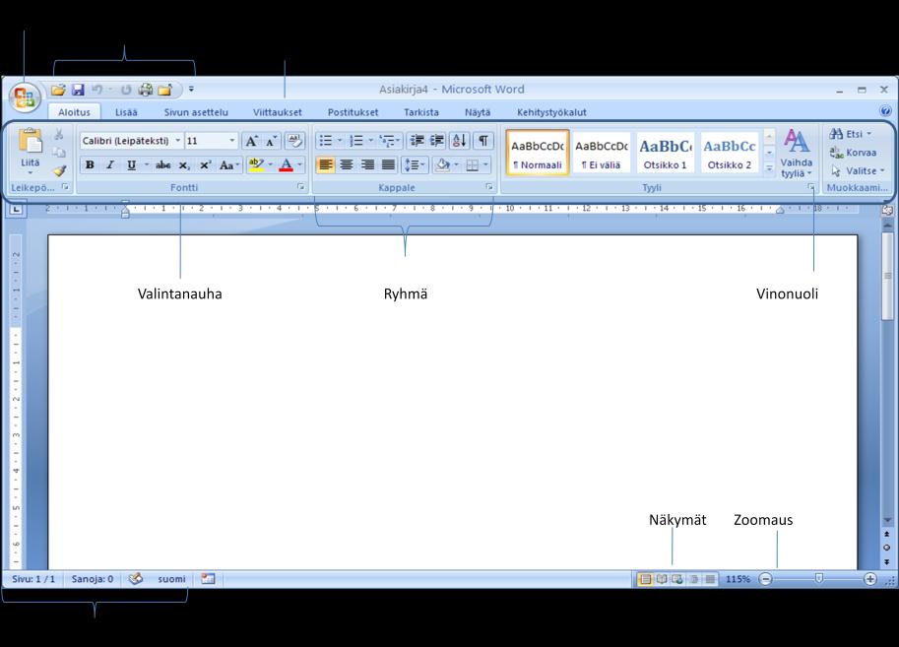Apply strikethrough (abc) formatting
The image size is (899, 647).
point(162,165)
